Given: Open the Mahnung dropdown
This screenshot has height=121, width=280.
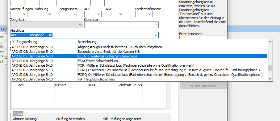Looking at the screenshot, I should coord(44,14).
